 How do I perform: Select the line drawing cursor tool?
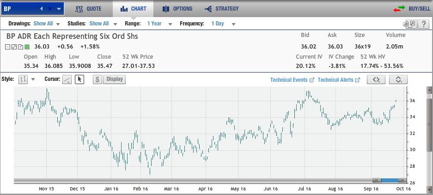pos(67,79)
